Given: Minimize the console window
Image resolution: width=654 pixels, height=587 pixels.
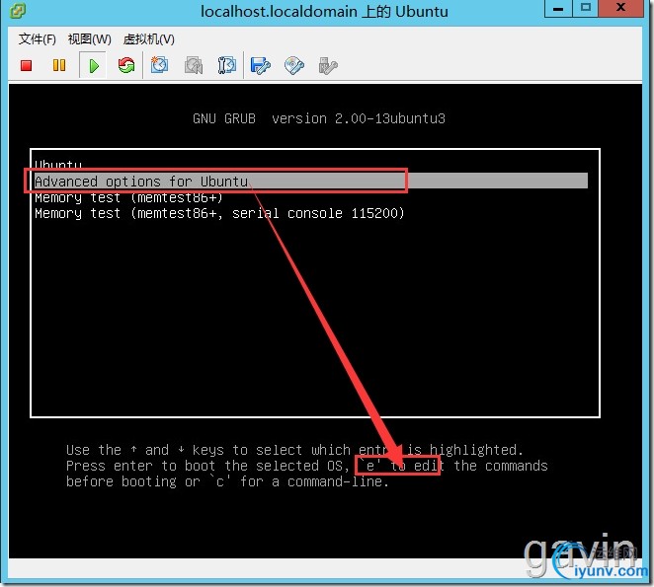Looking at the screenshot, I should pos(558,8).
